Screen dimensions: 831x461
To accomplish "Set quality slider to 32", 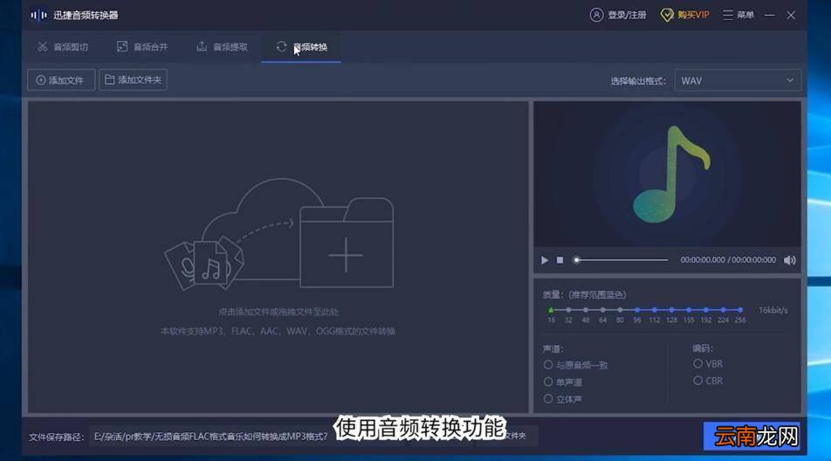I will pos(568,310).
